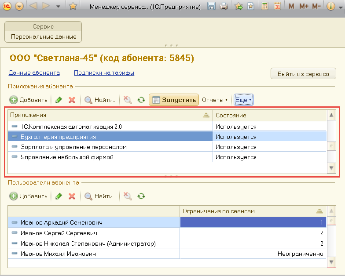
Task: Open the Подписки на тарифы link
Action: click(104, 73)
